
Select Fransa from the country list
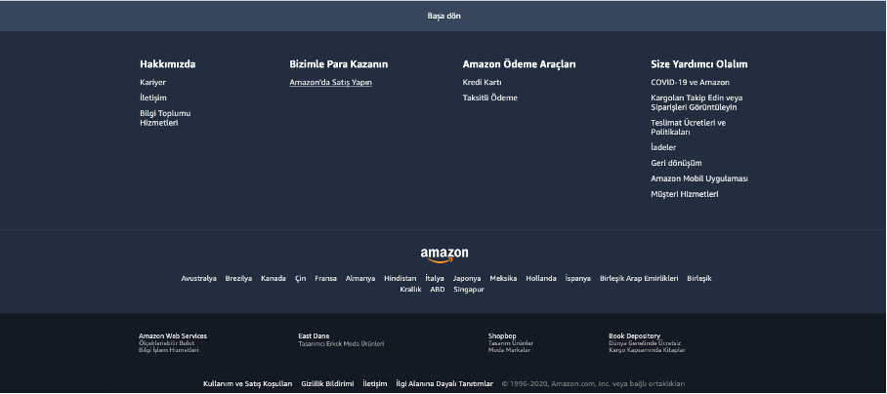pos(326,278)
